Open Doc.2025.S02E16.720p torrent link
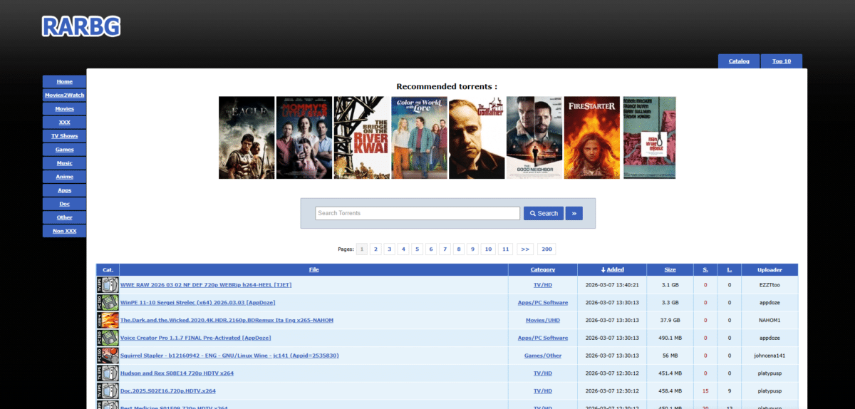Screen dimensions: 855x409 point(168,390)
